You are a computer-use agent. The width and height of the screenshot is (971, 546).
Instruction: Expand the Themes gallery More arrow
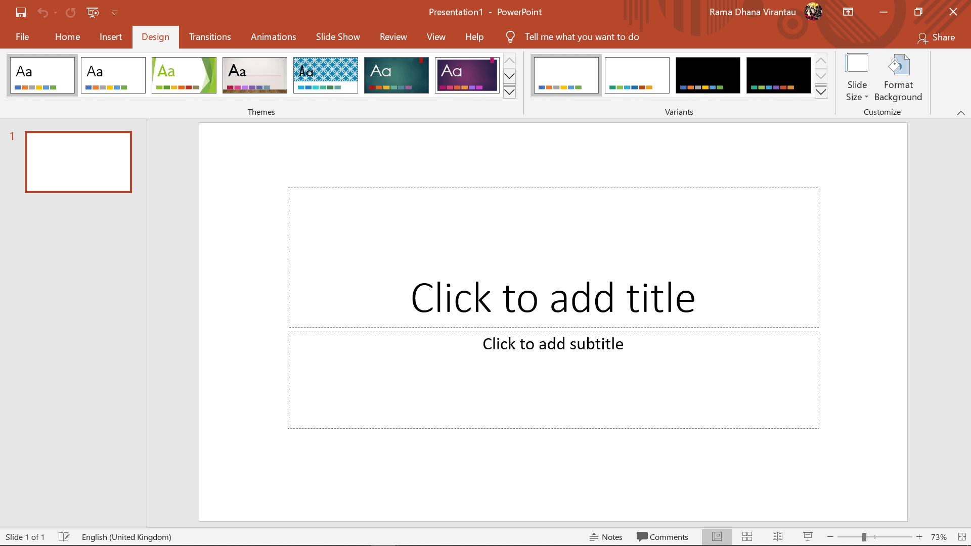click(509, 92)
